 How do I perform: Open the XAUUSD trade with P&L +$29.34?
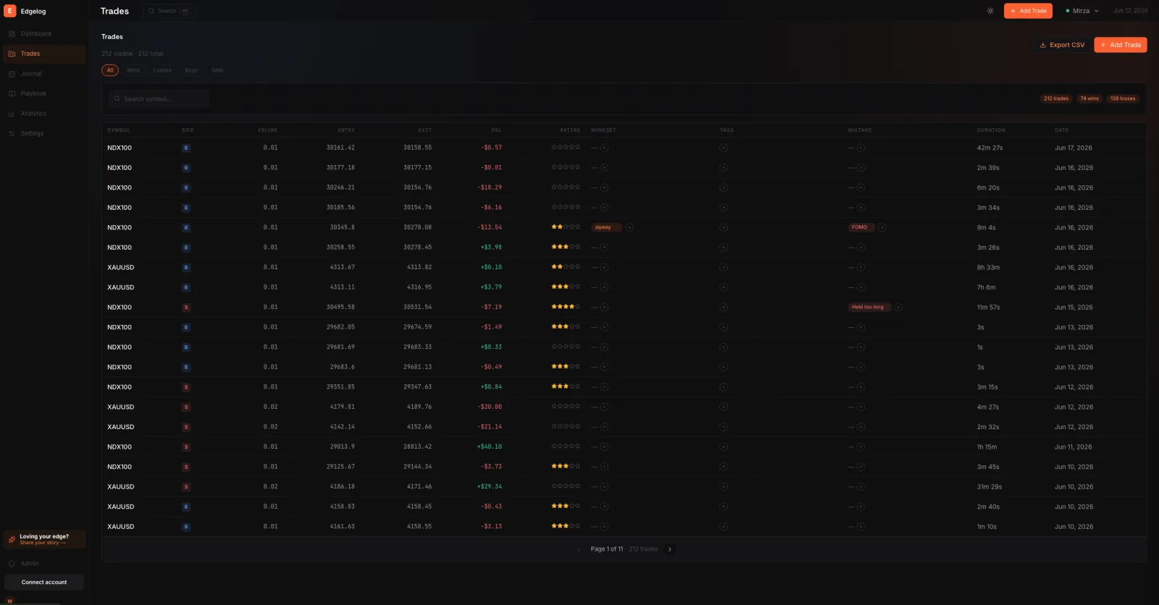pyautogui.click(x=624, y=487)
